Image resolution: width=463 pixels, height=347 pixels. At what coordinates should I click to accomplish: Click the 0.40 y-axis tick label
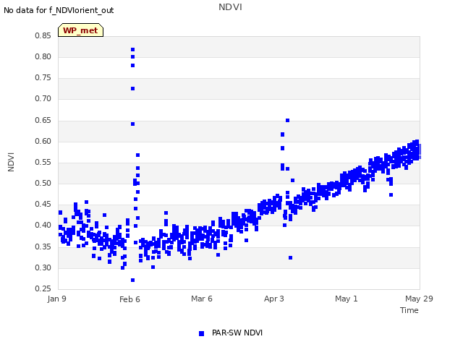point(43,225)
